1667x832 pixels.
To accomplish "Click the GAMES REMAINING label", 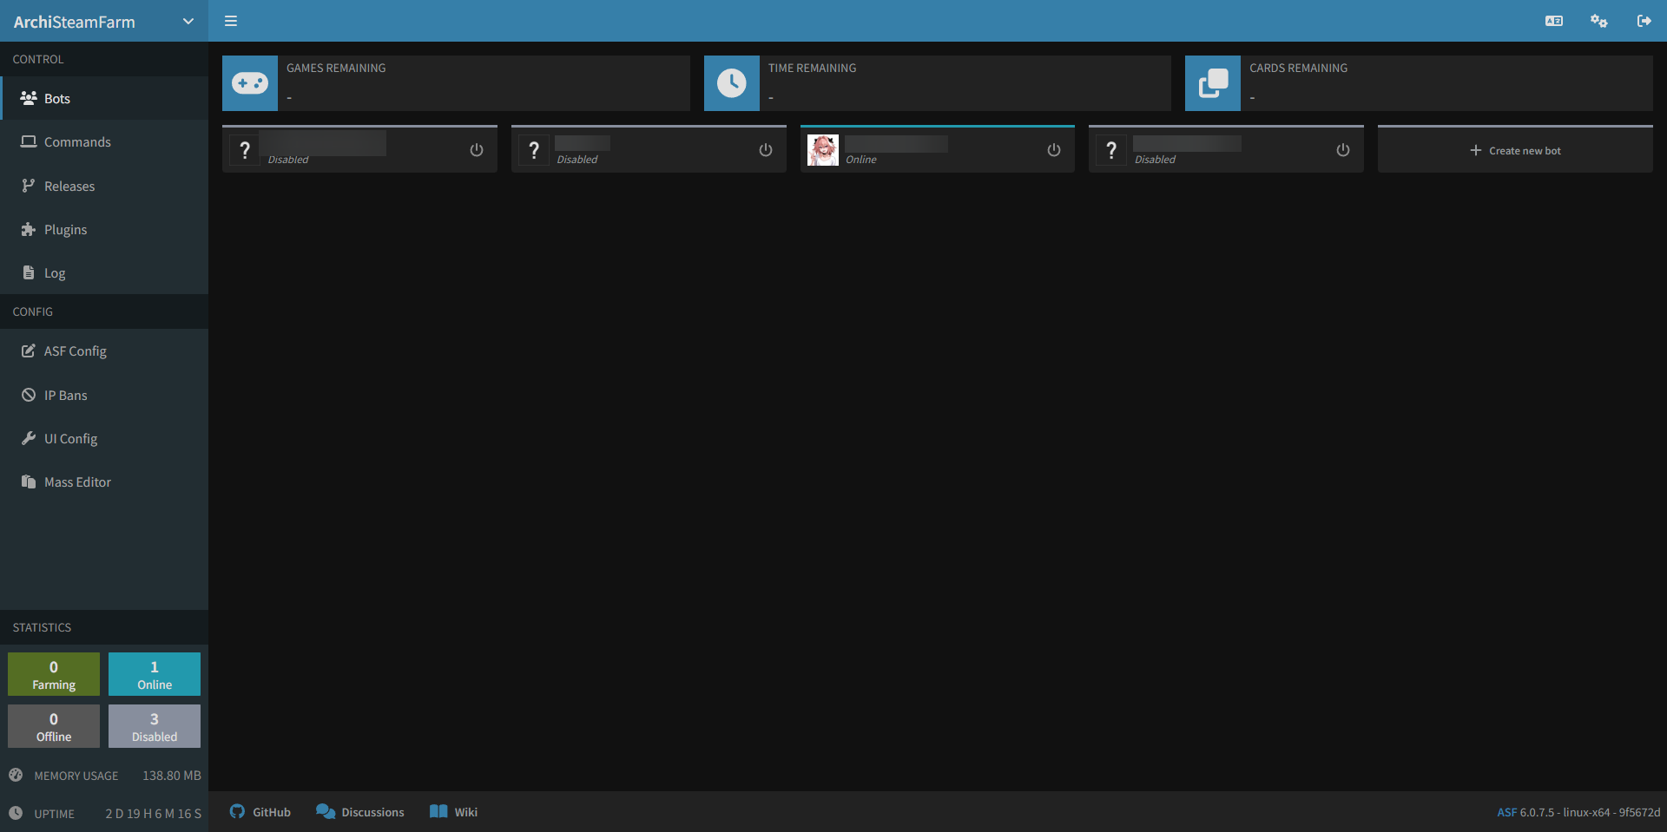I will click(x=336, y=68).
